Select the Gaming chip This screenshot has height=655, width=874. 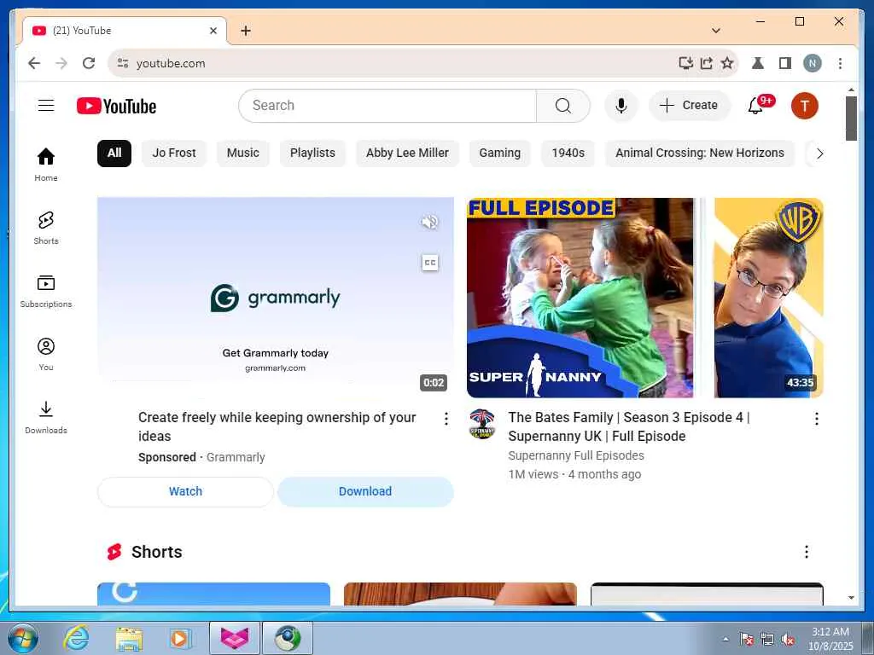[500, 154]
